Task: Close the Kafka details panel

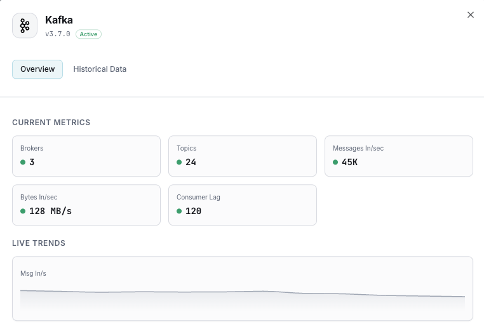Action: click(x=471, y=15)
